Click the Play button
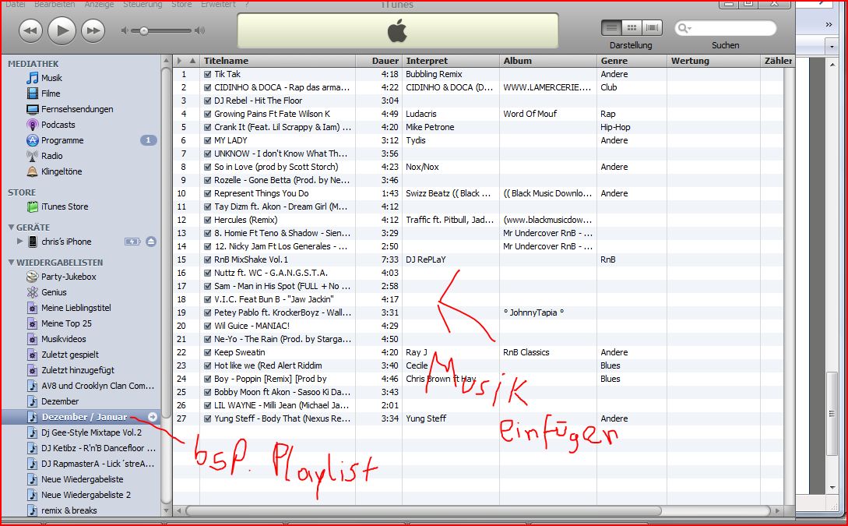This screenshot has height=526, width=848. (x=62, y=30)
